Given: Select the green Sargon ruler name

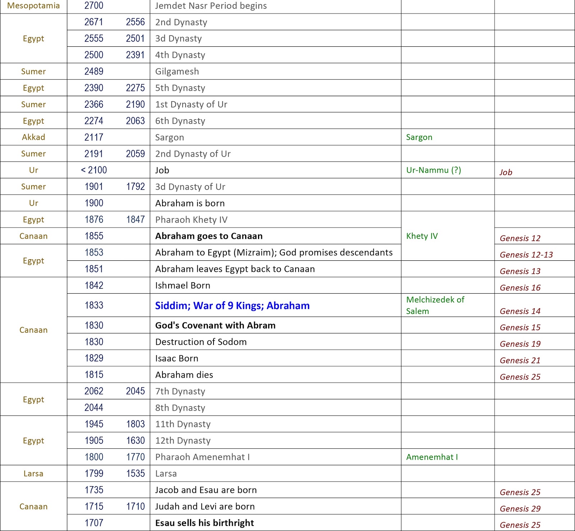Looking at the screenshot, I should [419, 137].
